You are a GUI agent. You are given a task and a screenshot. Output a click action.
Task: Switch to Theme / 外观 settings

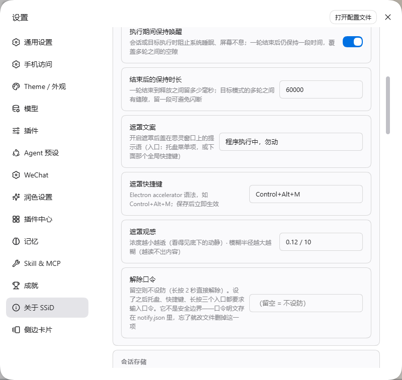click(x=47, y=86)
